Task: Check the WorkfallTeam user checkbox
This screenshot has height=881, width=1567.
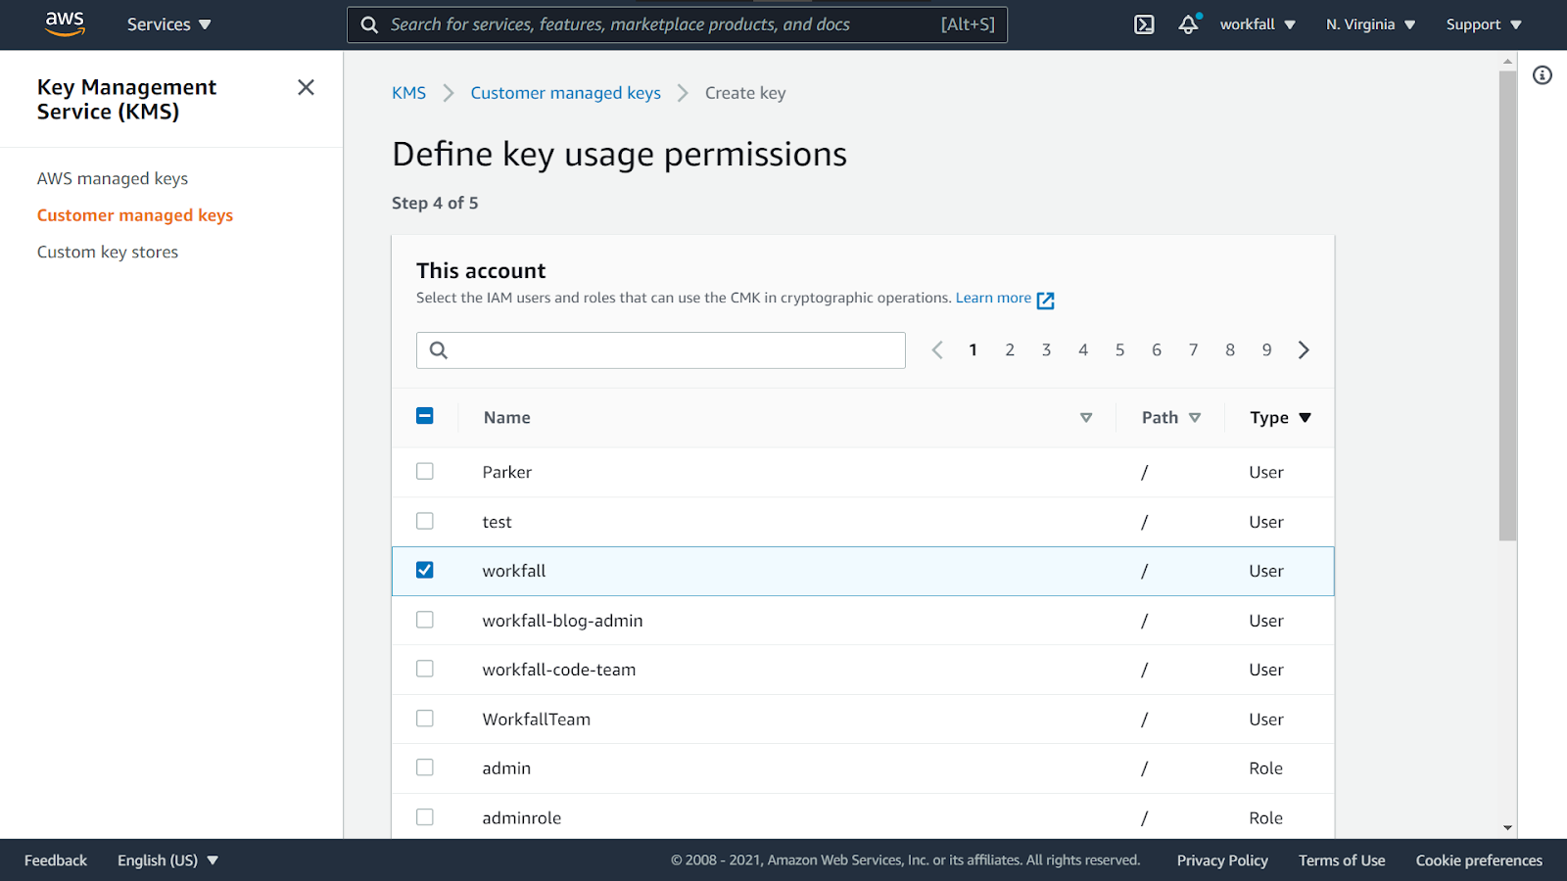Action: (425, 719)
